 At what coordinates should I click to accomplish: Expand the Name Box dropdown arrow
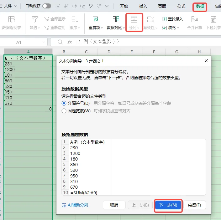coord(44,42)
